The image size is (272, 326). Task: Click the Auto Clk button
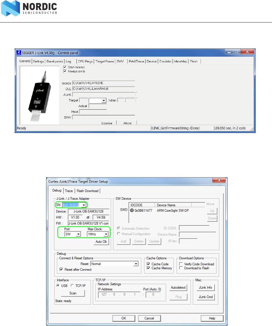point(101,242)
